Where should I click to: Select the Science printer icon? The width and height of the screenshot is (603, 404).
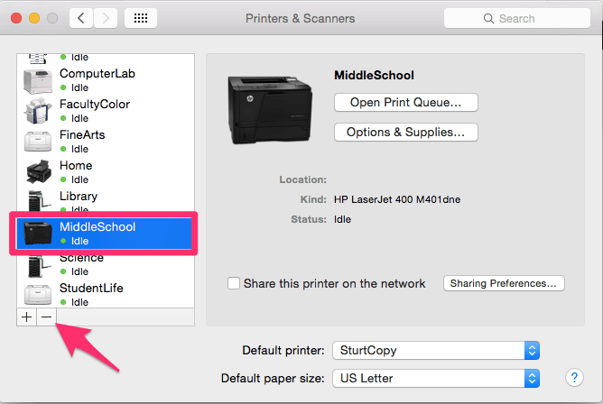tap(38, 264)
